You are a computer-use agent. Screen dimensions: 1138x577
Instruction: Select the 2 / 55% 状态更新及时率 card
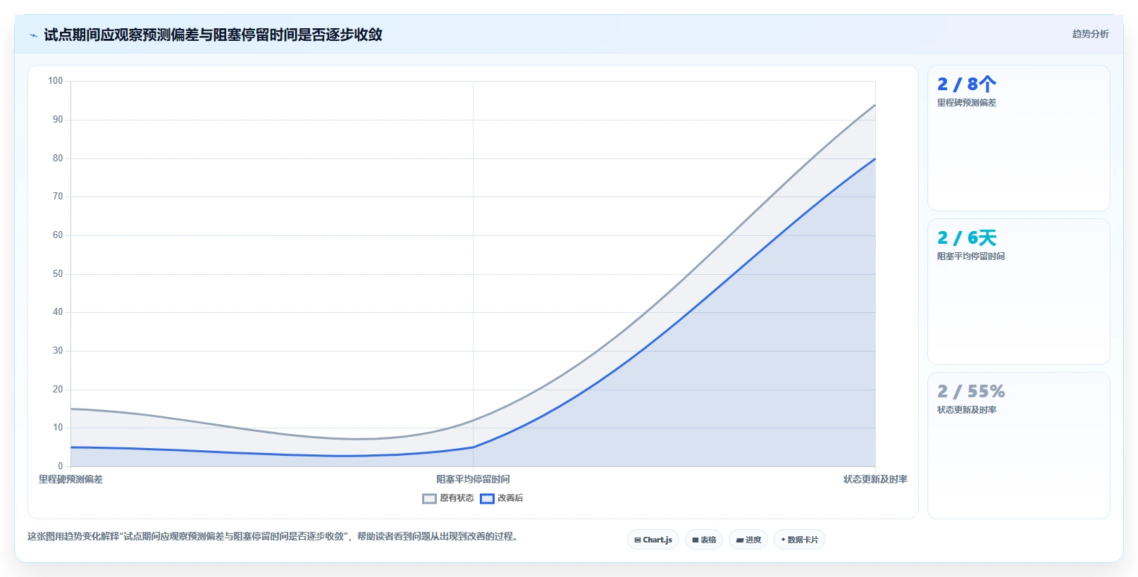(x=1019, y=445)
